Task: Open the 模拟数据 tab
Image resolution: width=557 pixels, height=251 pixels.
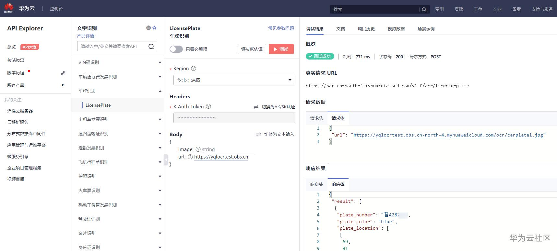Action: 396,29
